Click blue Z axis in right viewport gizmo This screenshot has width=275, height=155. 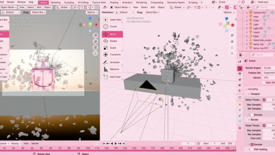227,18
